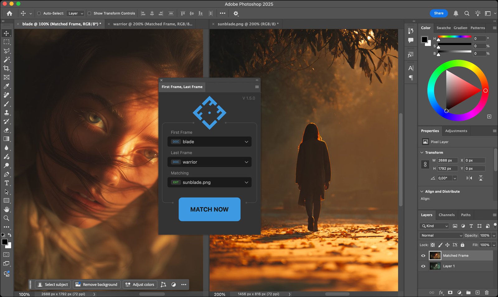Screen dimensions: 498x297
Task: Choose the Hand tool
Action: [6, 209]
